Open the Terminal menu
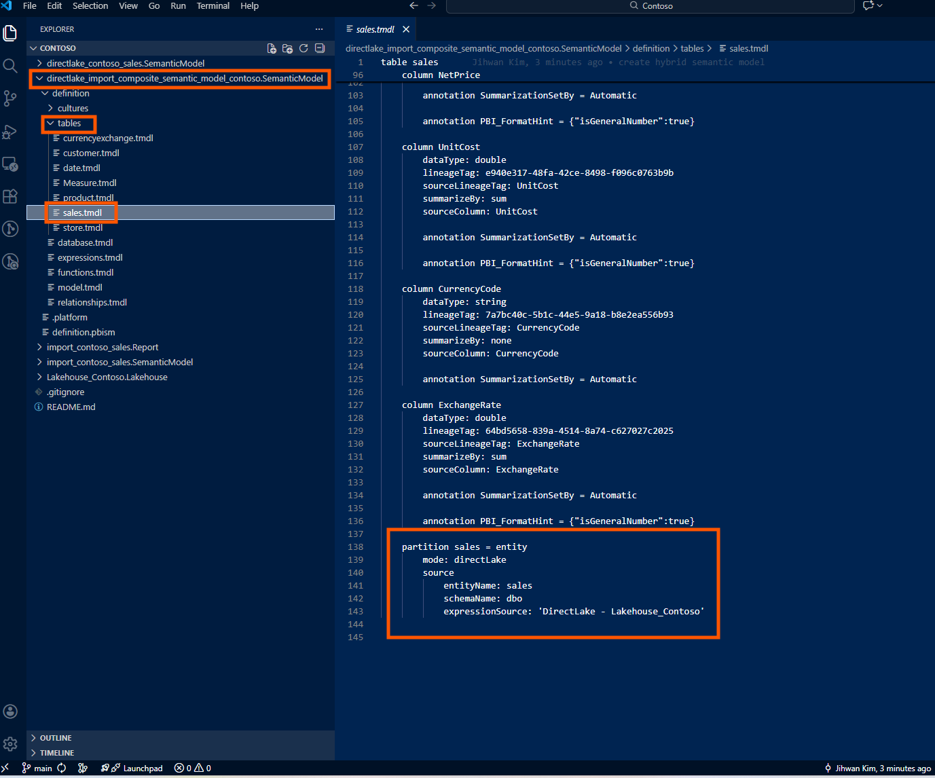Image resolution: width=935 pixels, height=778 pixels. [213, 5]
